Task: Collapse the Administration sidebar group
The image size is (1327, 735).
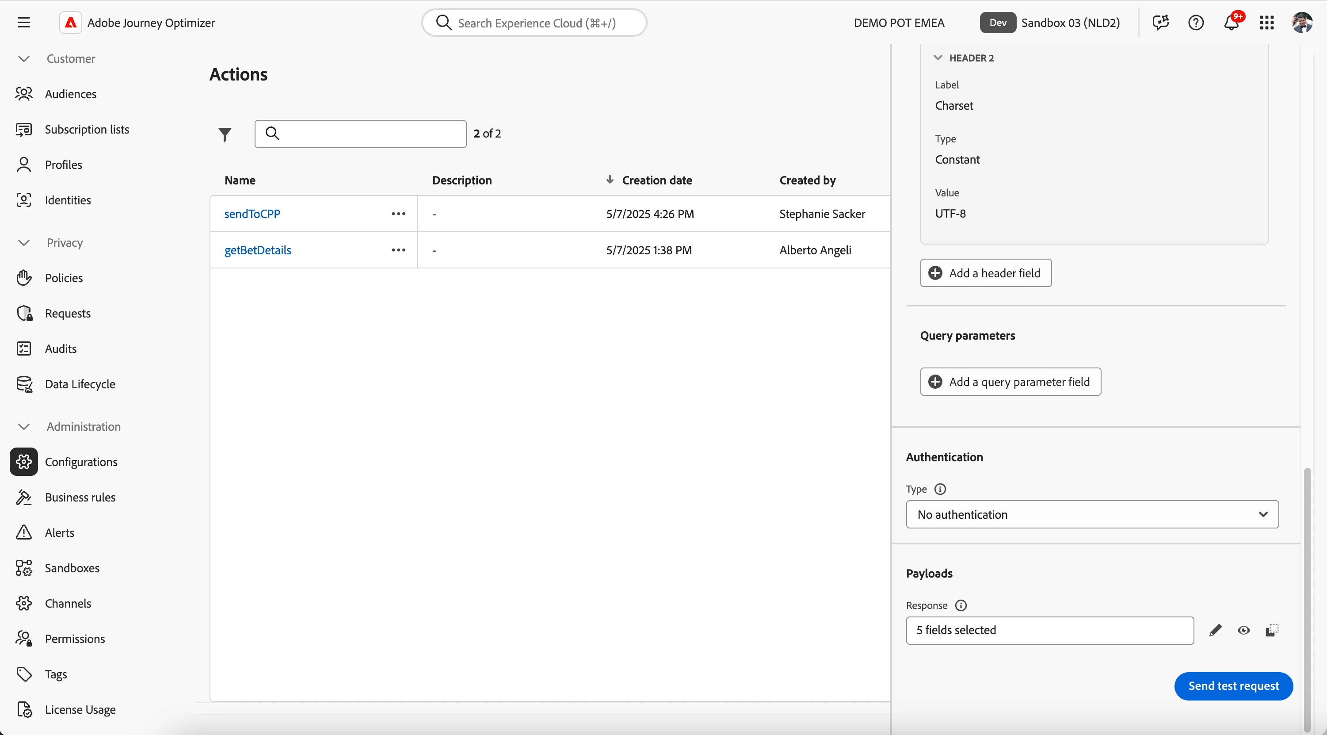Action: pyautogui.click(x=24, y=426)
